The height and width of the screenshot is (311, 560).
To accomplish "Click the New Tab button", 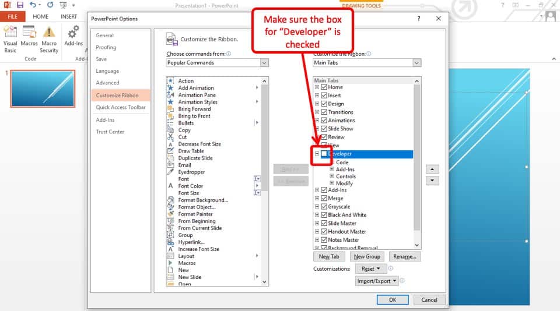I will click(329, 256).
